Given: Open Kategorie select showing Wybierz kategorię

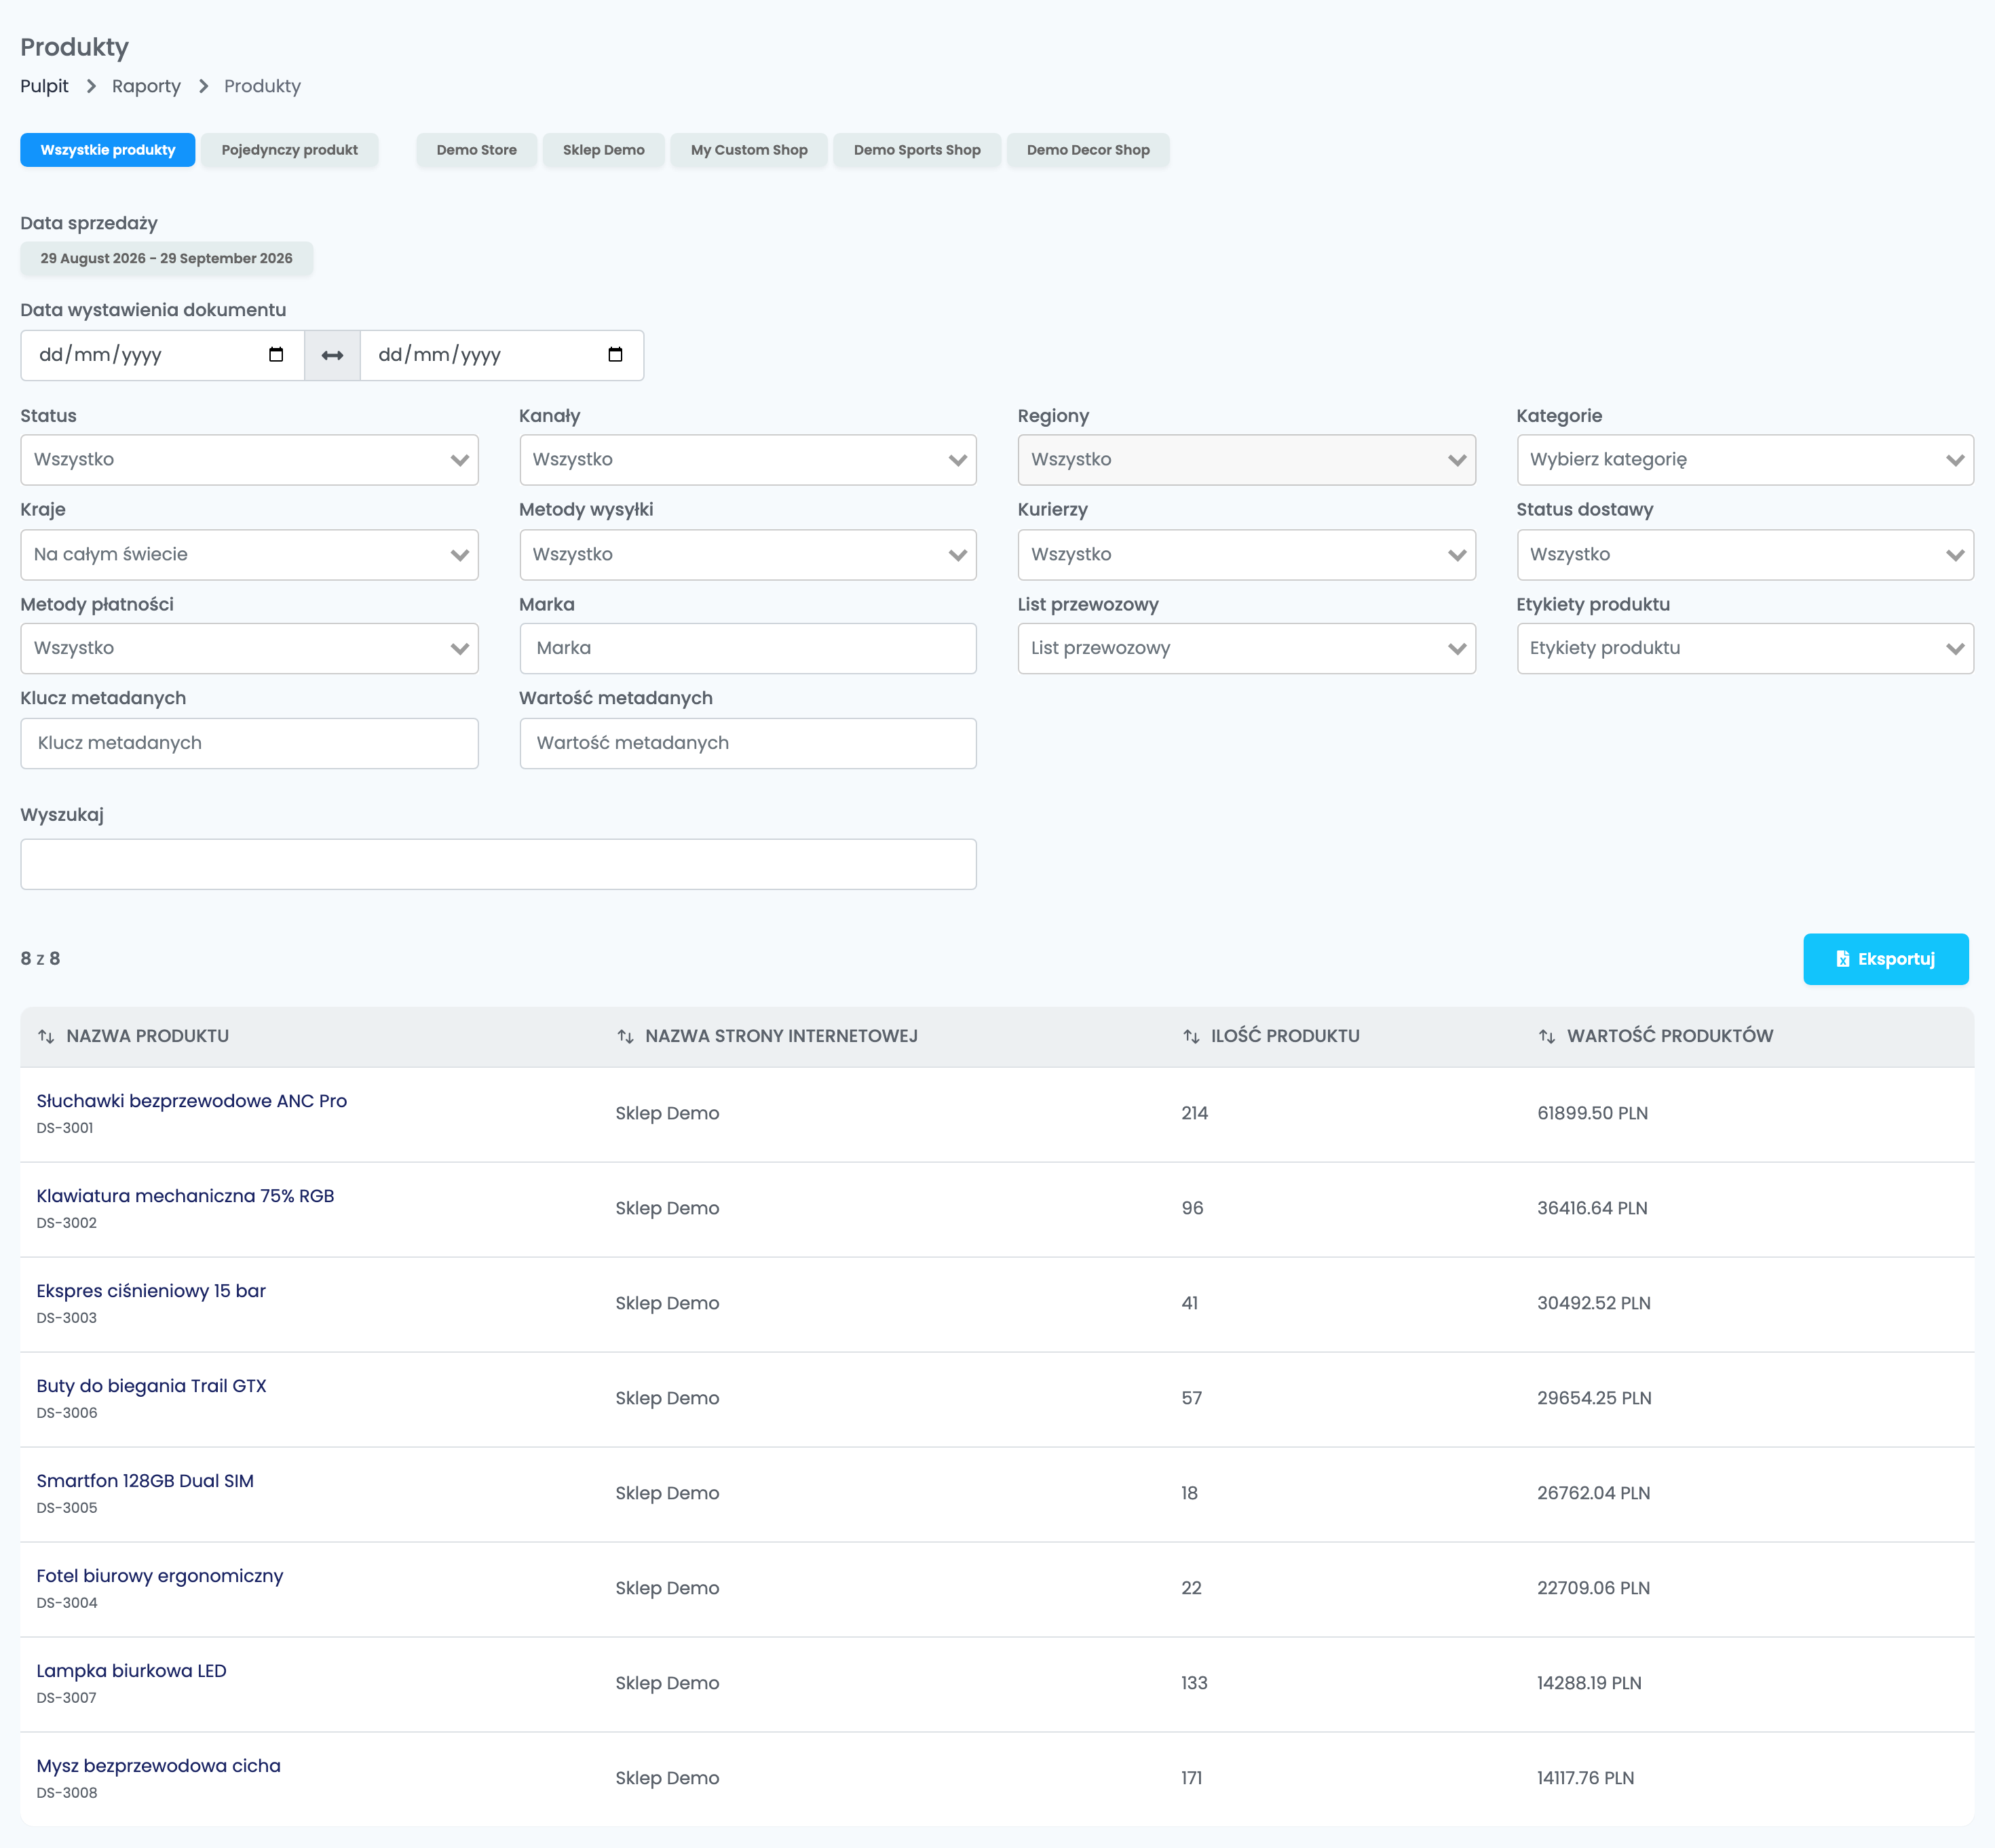Looking at the screenshot, I should [1745, 460].
